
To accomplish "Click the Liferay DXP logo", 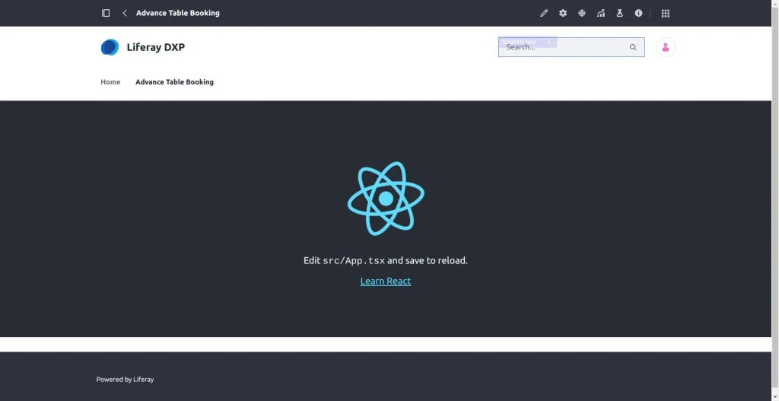I will (x=110, y=47).
